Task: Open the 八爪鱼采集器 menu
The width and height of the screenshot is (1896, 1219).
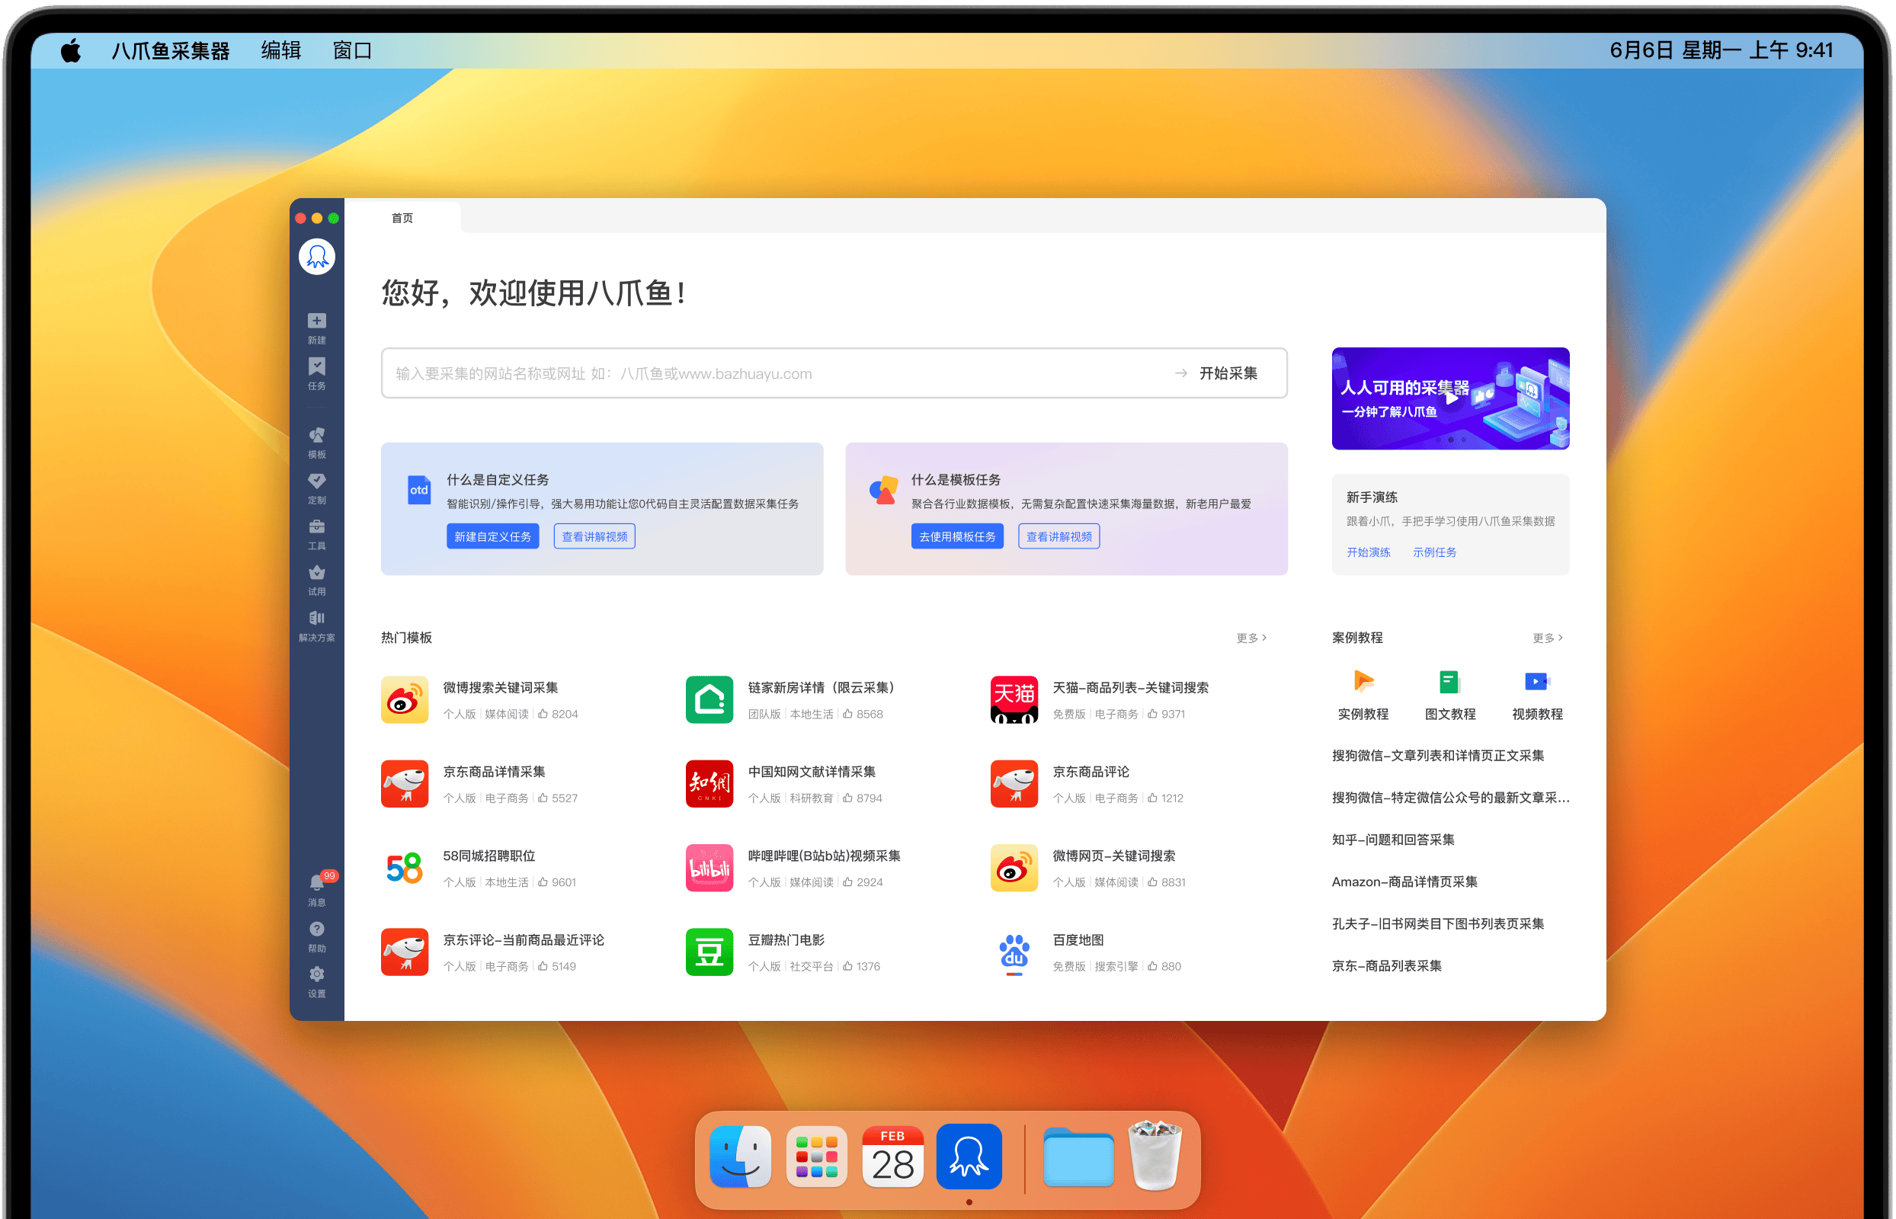Action: point(170,50)
